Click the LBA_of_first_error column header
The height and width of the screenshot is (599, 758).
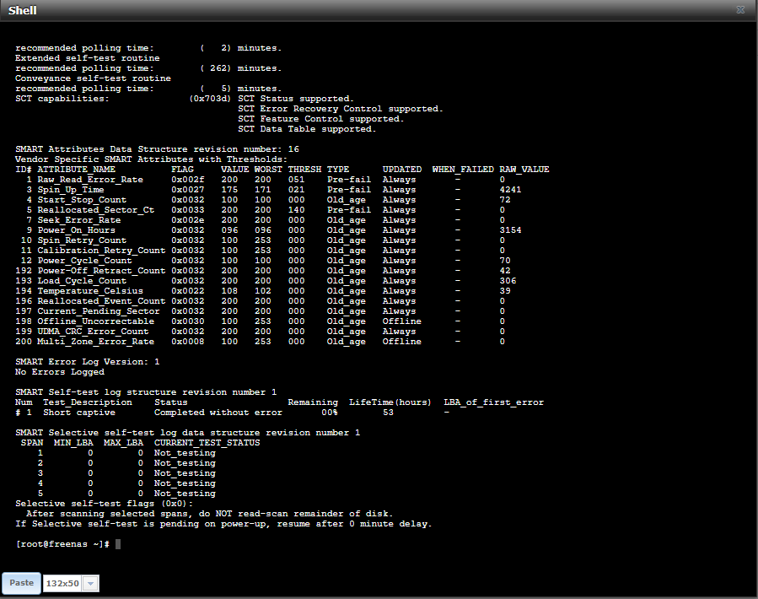493,402
